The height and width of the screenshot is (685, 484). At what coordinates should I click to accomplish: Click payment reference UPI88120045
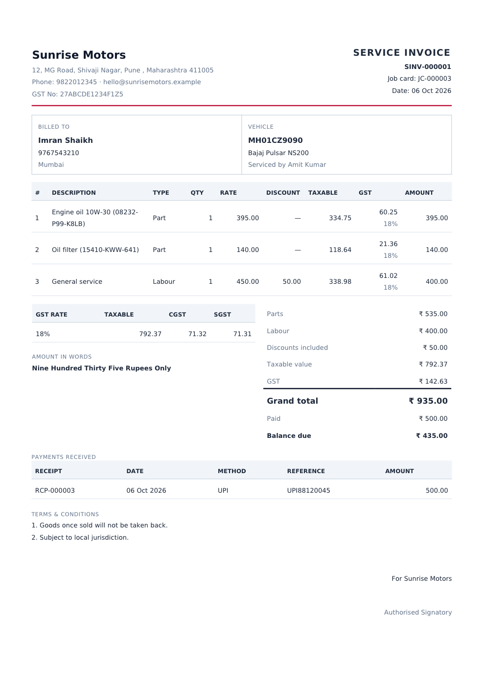[308, 490]
